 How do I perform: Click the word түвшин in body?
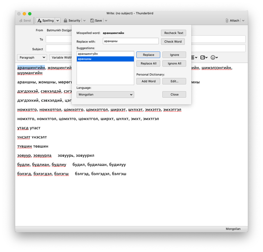point(25,146)
